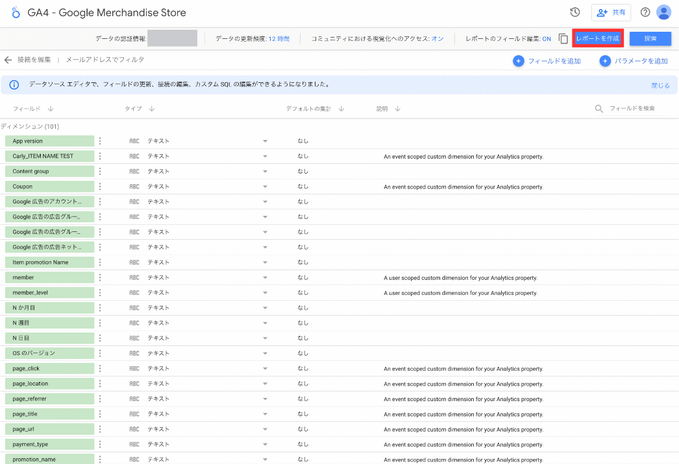Image resolution: width=679 pixels, height=464 pixels.
Task: Click the info icon in the blue banner
Action: 14,85
